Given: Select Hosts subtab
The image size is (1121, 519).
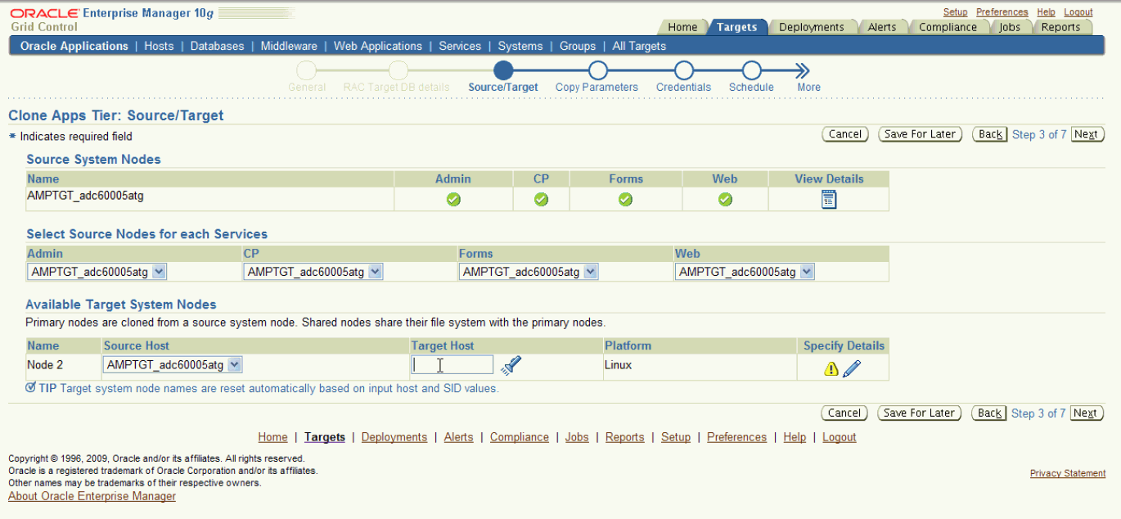Looking at the screenshot, I should click(x=159, y=46).
